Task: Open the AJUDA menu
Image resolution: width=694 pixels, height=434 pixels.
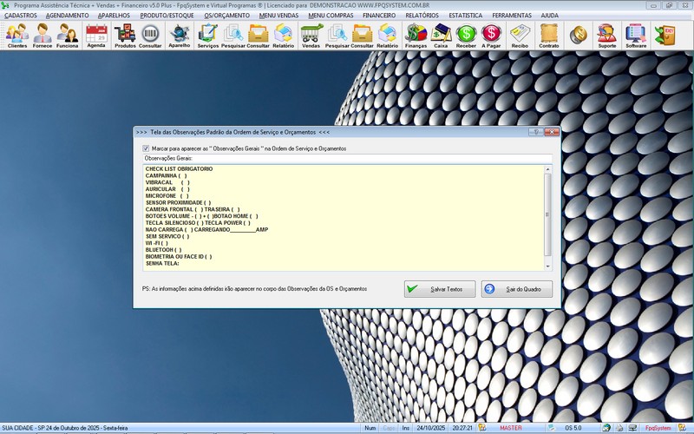Action: pos(550,16)
